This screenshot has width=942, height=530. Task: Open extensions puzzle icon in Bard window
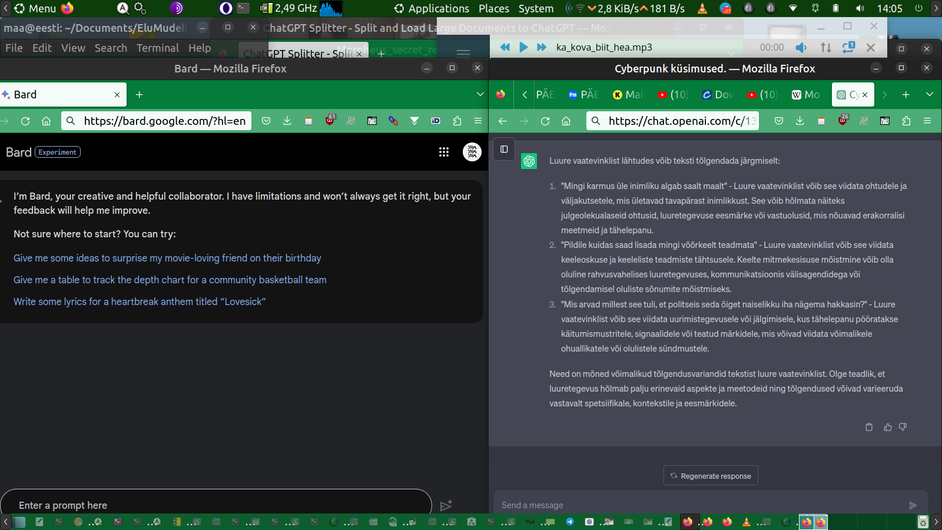point(457,121)
